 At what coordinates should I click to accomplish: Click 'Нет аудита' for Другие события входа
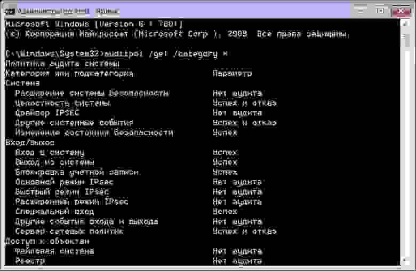[x=237, y=221]
